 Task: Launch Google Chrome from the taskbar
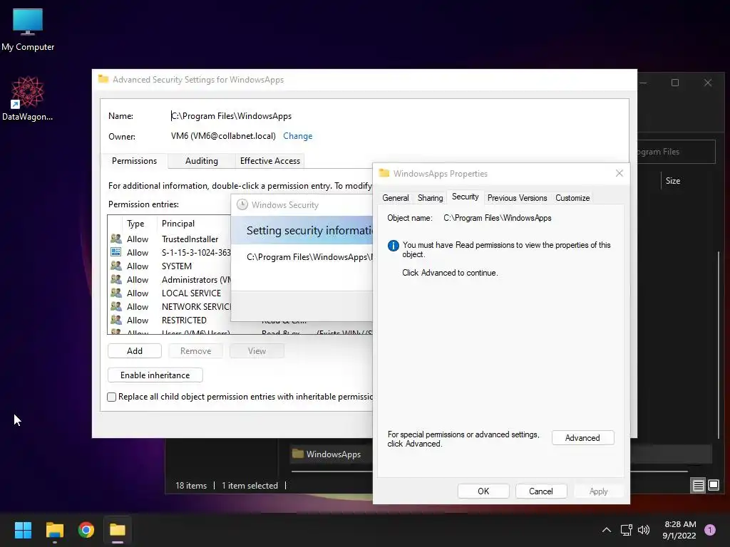pyautogui.click(x=86, y=530)
